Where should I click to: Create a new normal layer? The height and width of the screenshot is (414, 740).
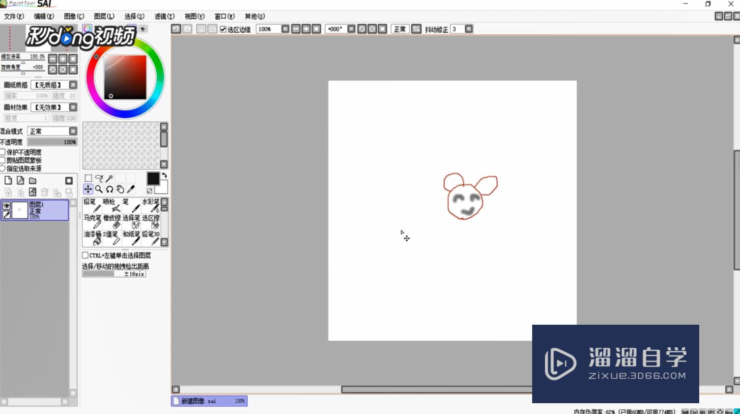click(8, 181)
